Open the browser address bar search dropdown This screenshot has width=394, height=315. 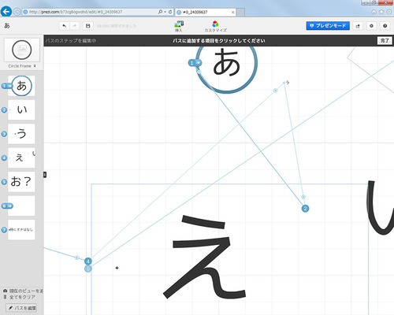165,12
